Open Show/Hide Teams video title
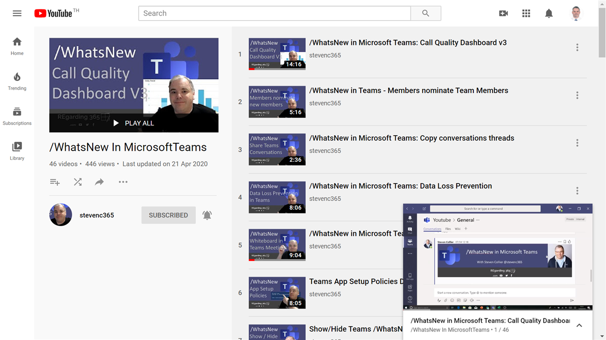Viewport: 606px width, 340px height. coord(356,329)
